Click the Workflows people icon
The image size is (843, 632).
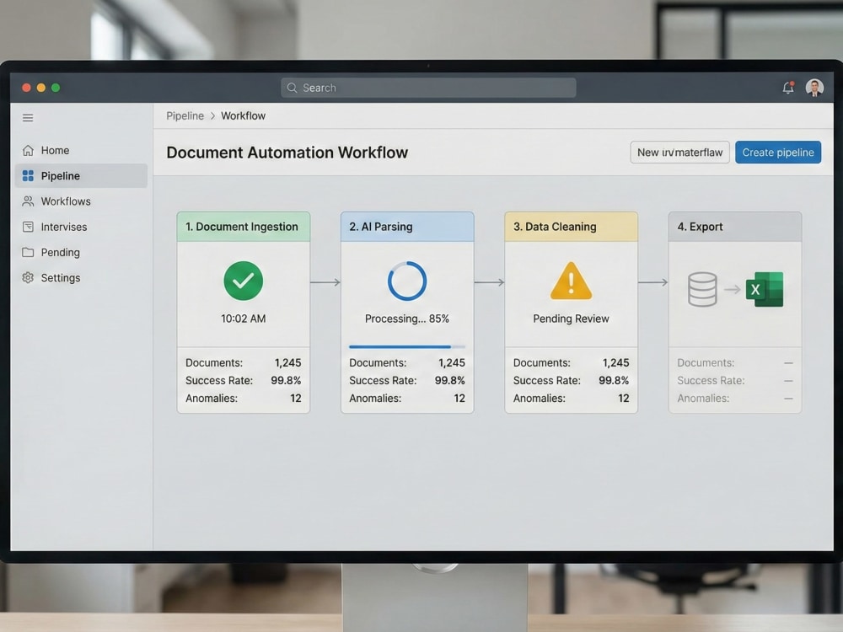coord(28,201)
